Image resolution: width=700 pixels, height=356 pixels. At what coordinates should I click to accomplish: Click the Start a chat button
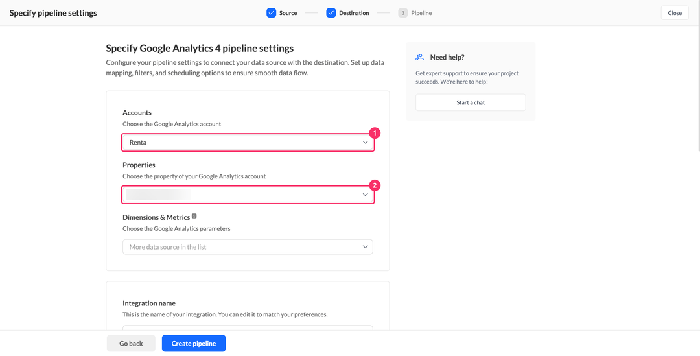pos(471,102)
